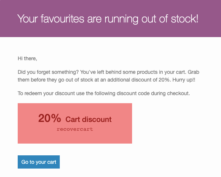
Task: Click the Go to your cart button
Action: pyautogui.click(x=39, y=162)
